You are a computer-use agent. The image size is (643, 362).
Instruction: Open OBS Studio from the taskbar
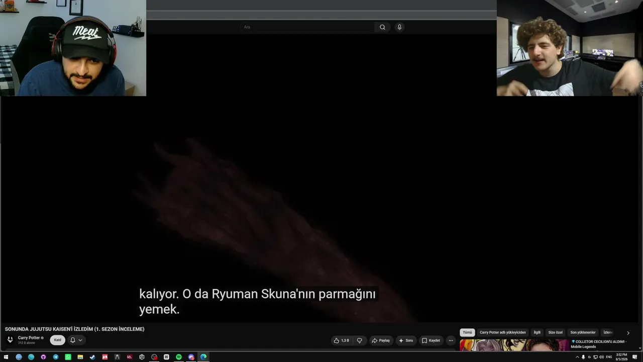click(154, 357)
